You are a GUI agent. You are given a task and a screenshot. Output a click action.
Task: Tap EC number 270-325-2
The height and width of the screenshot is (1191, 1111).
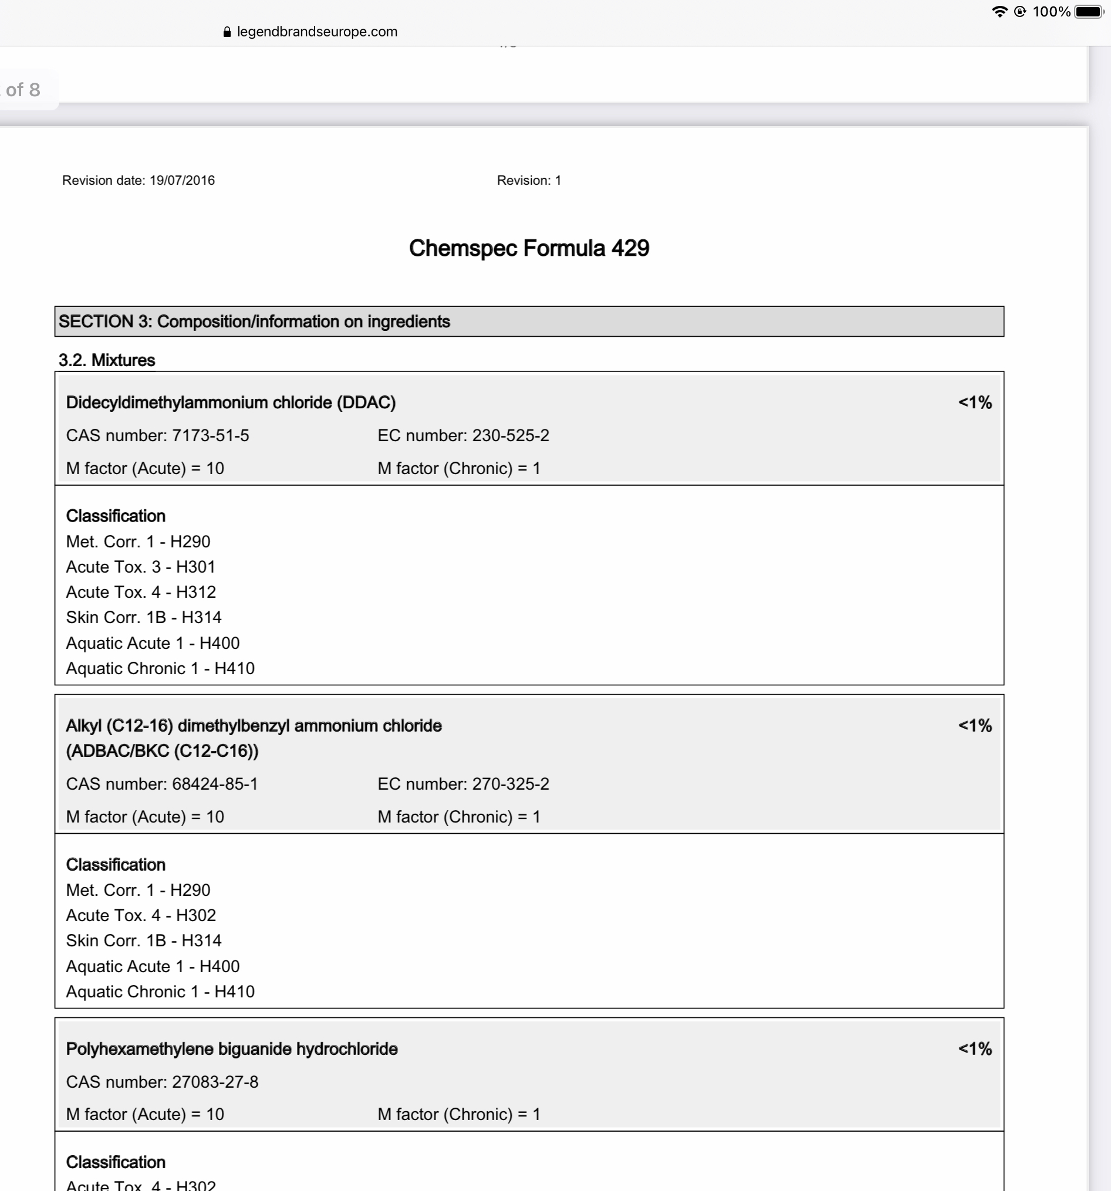pyautogui.click(x=463, y=784)
